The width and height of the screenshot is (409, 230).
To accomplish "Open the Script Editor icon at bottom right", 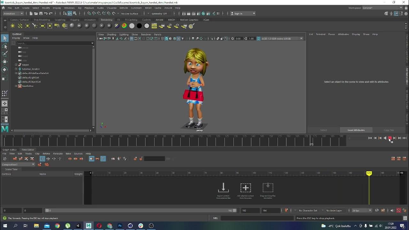I will 405,218.
